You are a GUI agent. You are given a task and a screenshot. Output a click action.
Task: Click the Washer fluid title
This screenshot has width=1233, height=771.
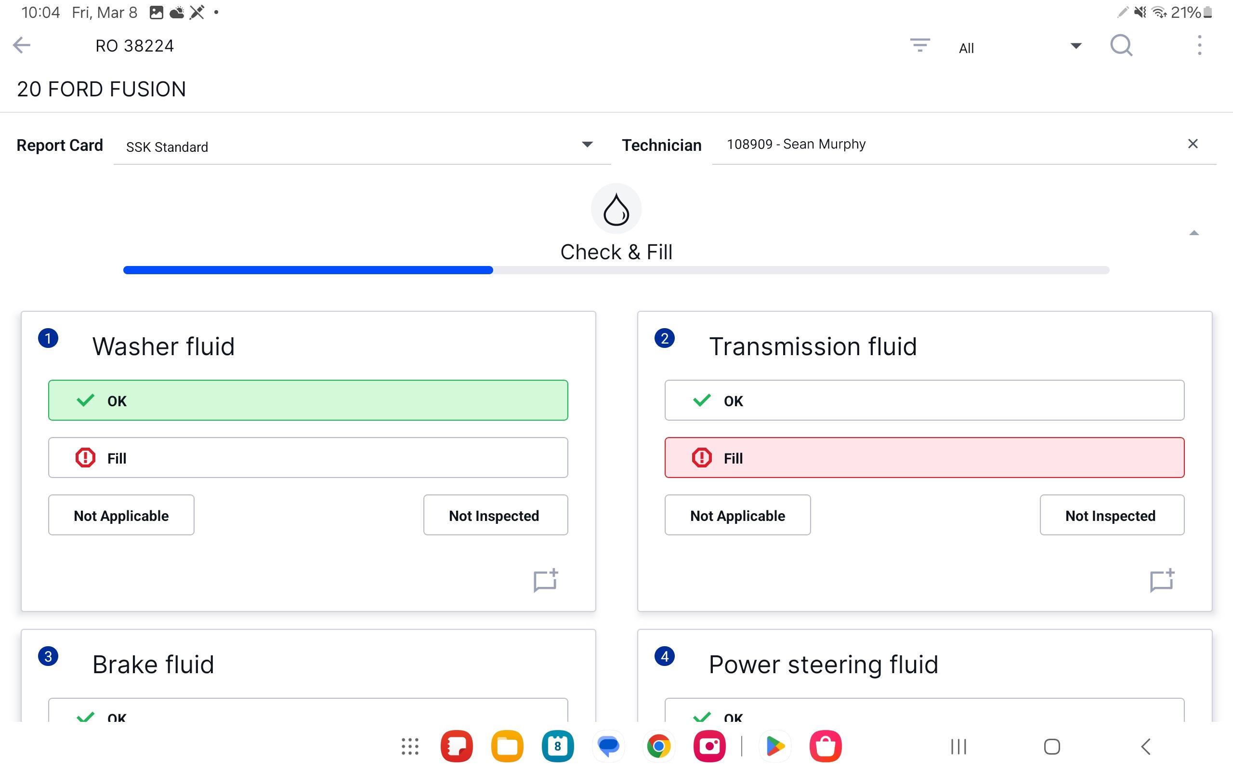163,346
